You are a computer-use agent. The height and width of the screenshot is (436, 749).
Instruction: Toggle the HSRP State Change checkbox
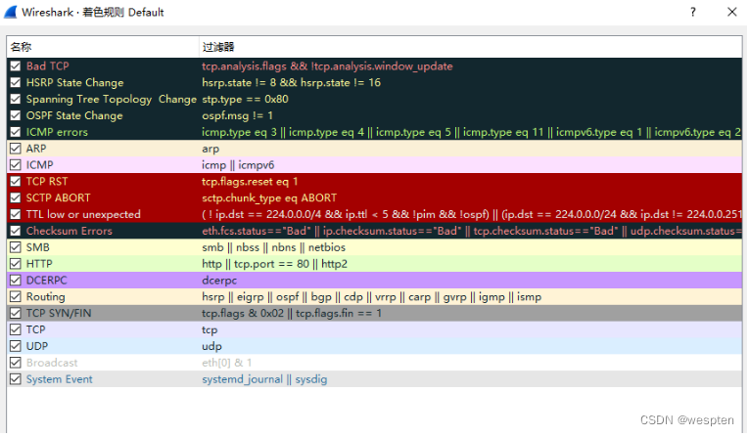point(16,82)
